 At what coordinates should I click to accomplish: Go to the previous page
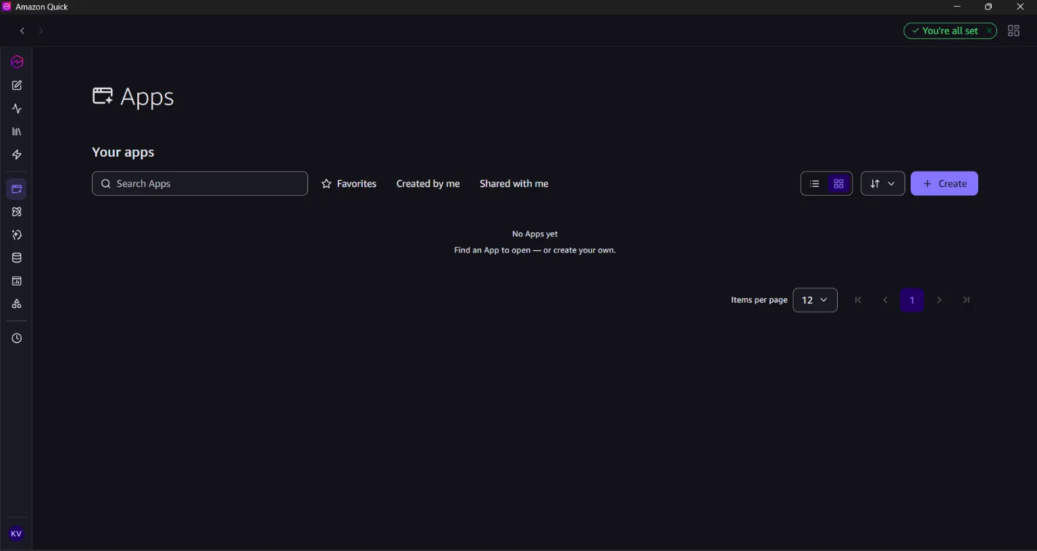(x=885, y=300)
